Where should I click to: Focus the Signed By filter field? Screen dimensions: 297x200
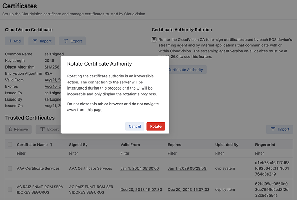[x=93, y=153]
